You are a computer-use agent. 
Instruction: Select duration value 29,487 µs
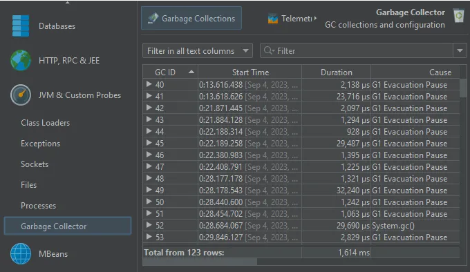pyautogui.click(x=352, y=144)
